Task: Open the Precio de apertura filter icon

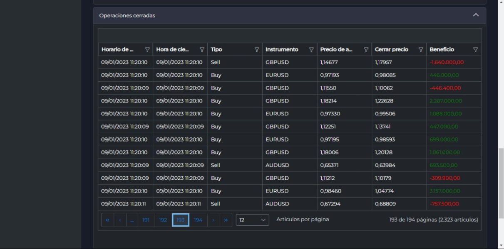Action: [366, 49]
